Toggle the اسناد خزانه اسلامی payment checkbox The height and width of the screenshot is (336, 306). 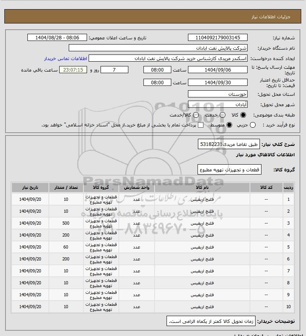coord(201,125)
